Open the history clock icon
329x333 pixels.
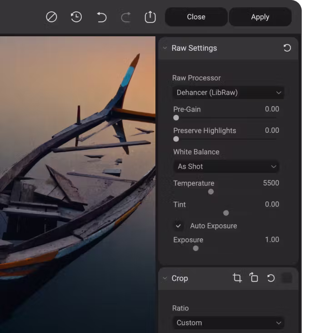76,17
